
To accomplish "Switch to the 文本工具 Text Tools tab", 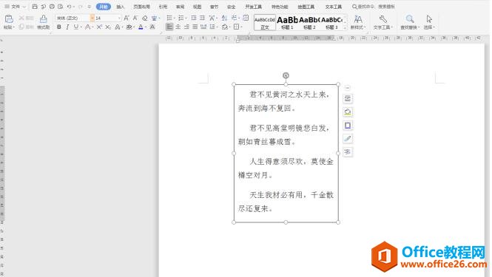I will (x=333, y=7).
